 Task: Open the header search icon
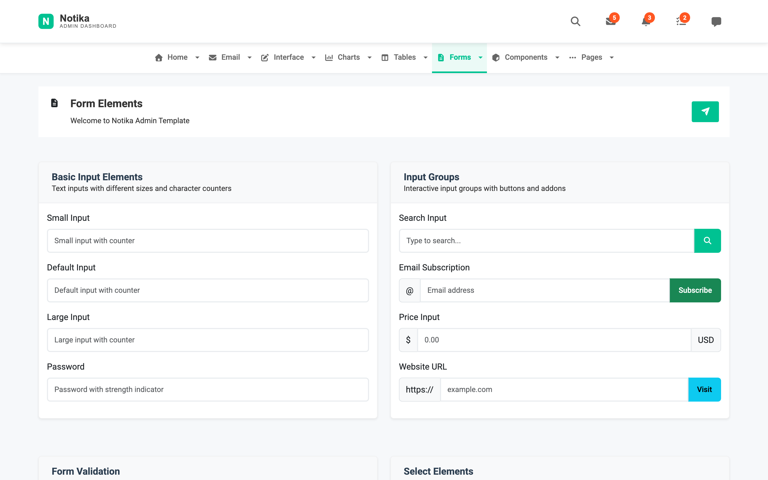point(575,21)
